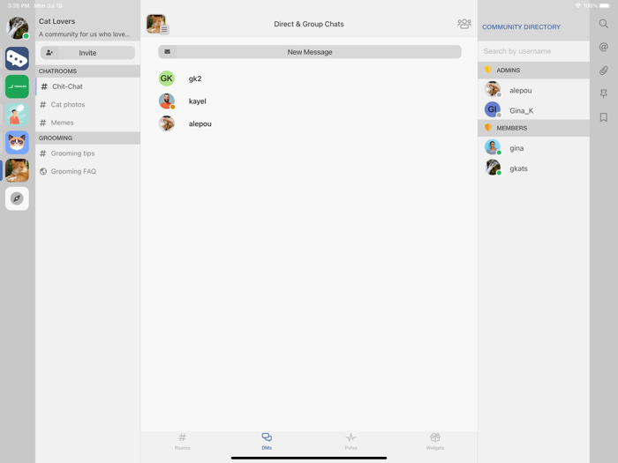The width and height of the screenshot is (618, 463).
Task: Click the New Message button
Action: (310, 51)
